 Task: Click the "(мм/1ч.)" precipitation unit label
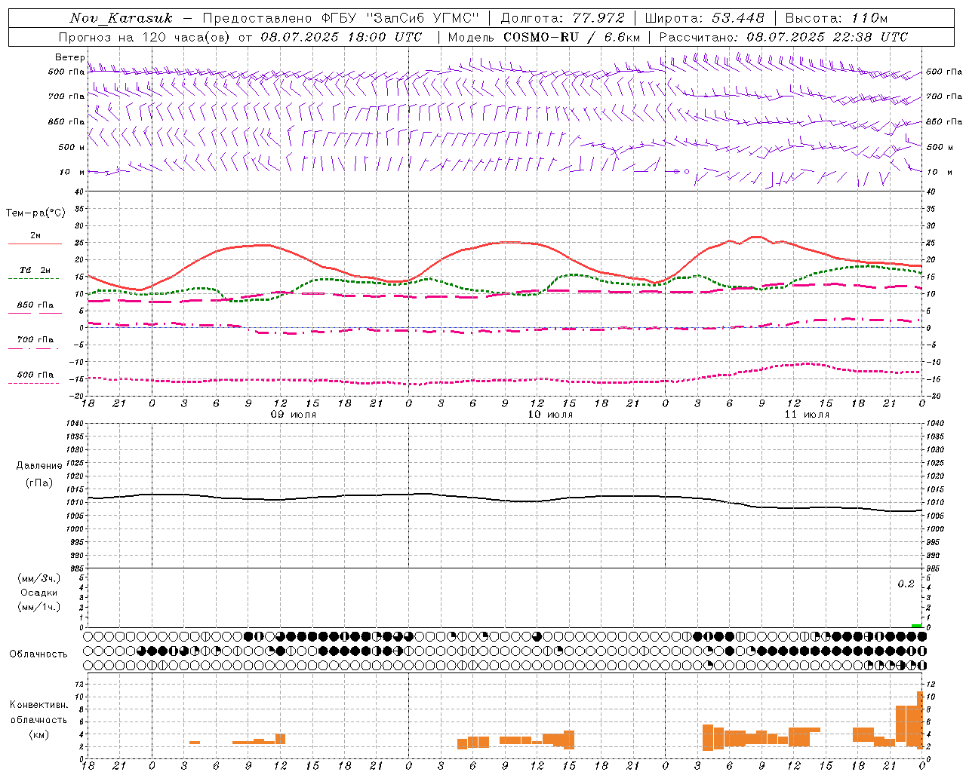pyautogui.click(x=39, y=607)
